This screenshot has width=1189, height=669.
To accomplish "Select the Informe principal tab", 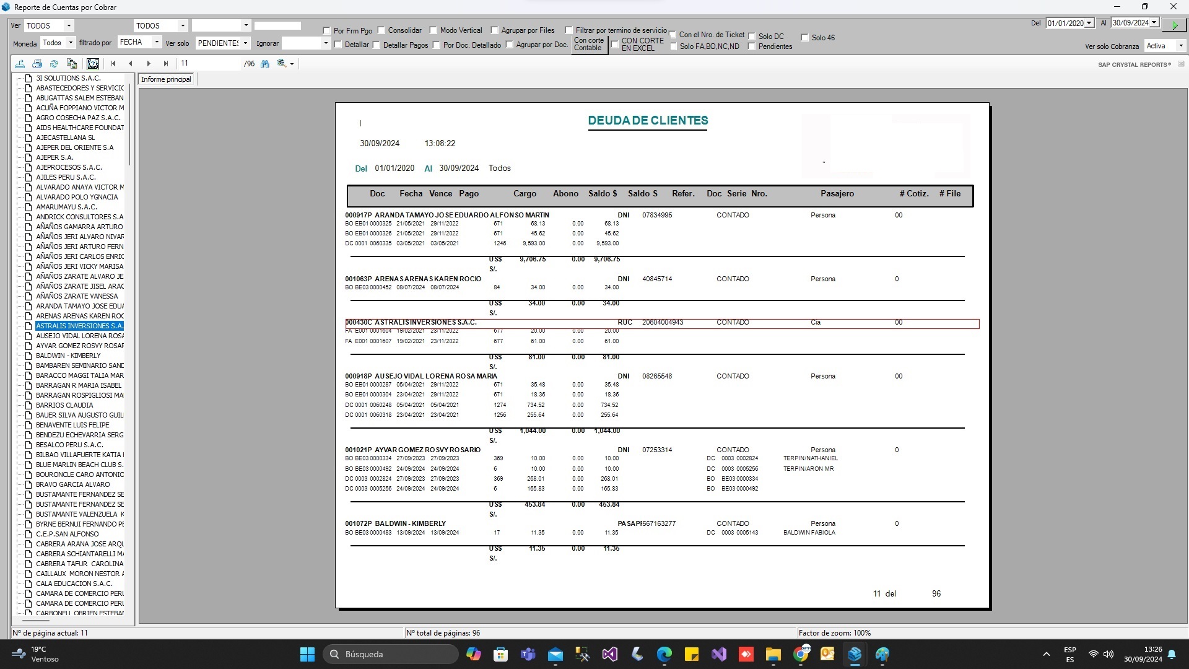I will tap(166, 79).
